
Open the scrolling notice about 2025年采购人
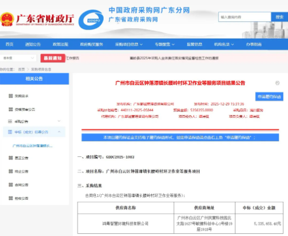(174, 58)
